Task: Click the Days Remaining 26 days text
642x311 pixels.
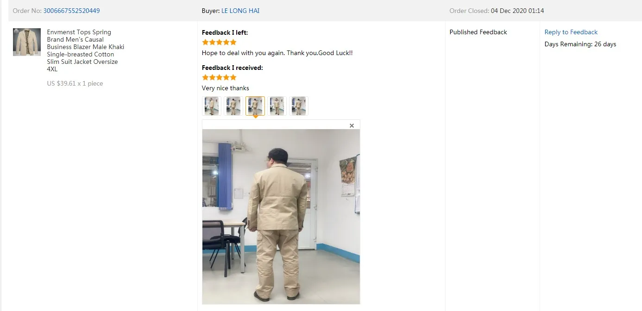Action: tap(580, 44)
